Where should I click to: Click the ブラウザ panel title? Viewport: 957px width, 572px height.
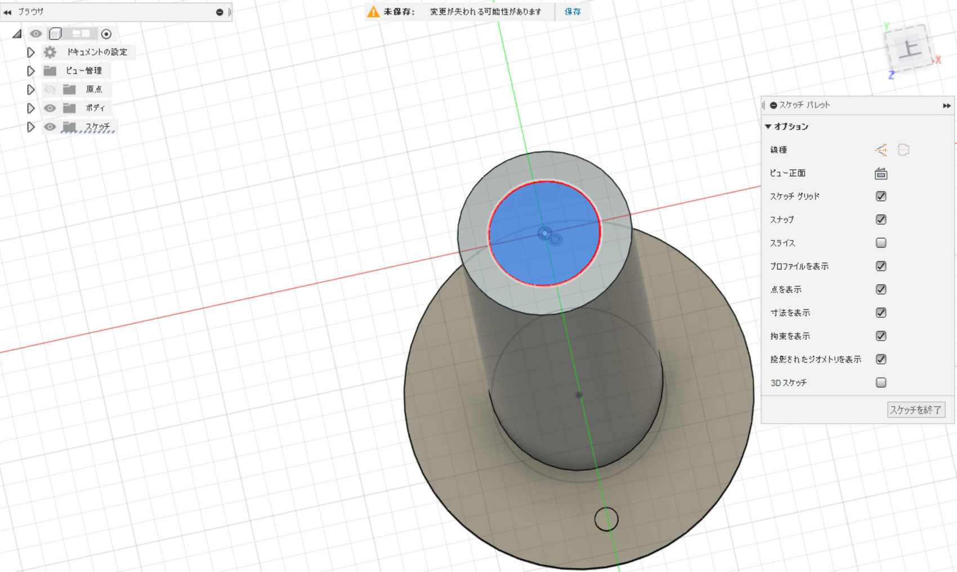pyautogui.click(x=30, y=12)
